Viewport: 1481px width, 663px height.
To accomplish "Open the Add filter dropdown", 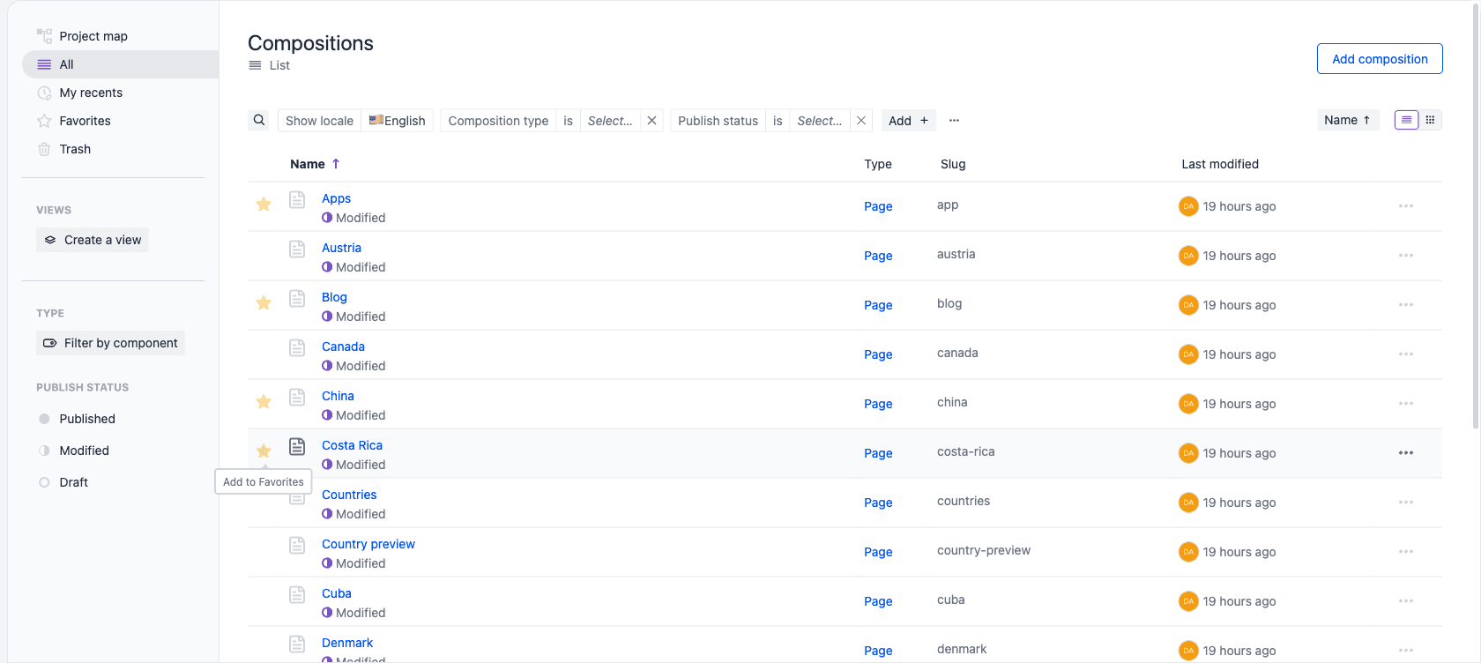I will [x=908, y=121].
